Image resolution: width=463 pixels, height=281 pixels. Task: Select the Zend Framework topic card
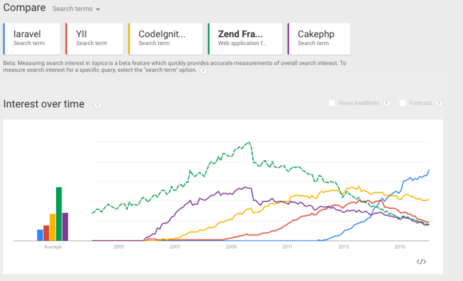[x=245, y=39]
